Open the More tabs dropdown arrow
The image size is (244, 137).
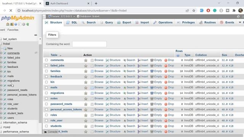(x=240, y=22)
